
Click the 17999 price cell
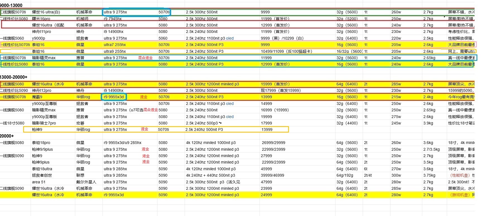pyautogui.click(x=266, y=123)
